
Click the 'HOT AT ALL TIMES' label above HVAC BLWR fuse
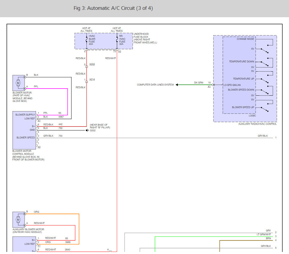86,30
